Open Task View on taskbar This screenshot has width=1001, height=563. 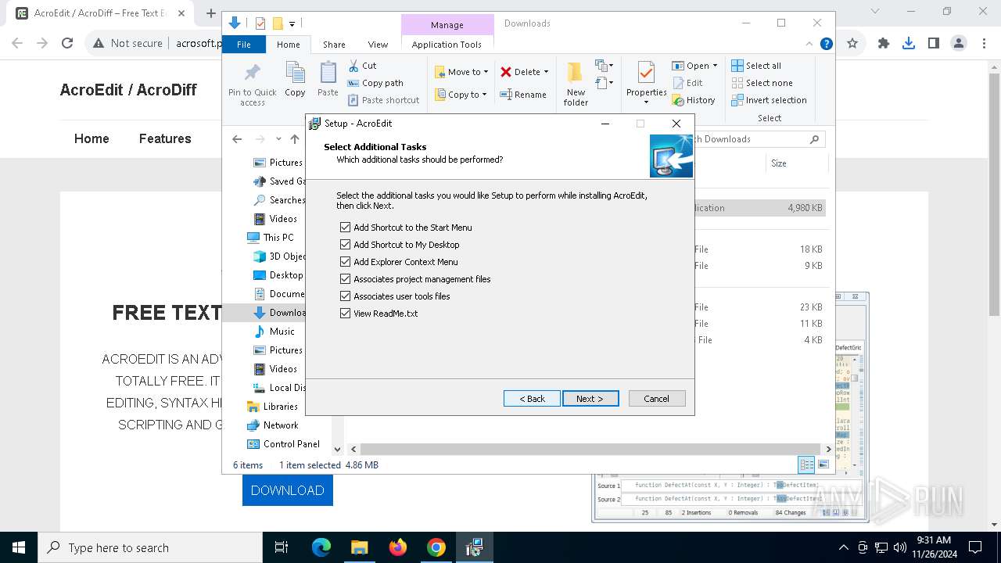[x=282, y=547]
